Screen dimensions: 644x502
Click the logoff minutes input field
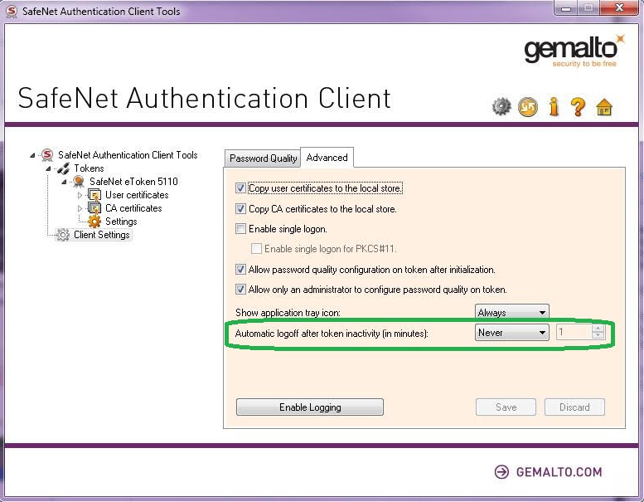[574, 332]
